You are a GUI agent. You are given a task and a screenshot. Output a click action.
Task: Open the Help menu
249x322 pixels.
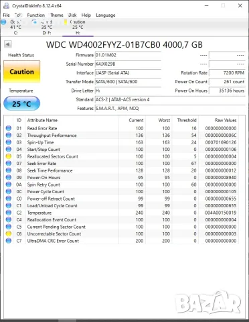point(86,15)
